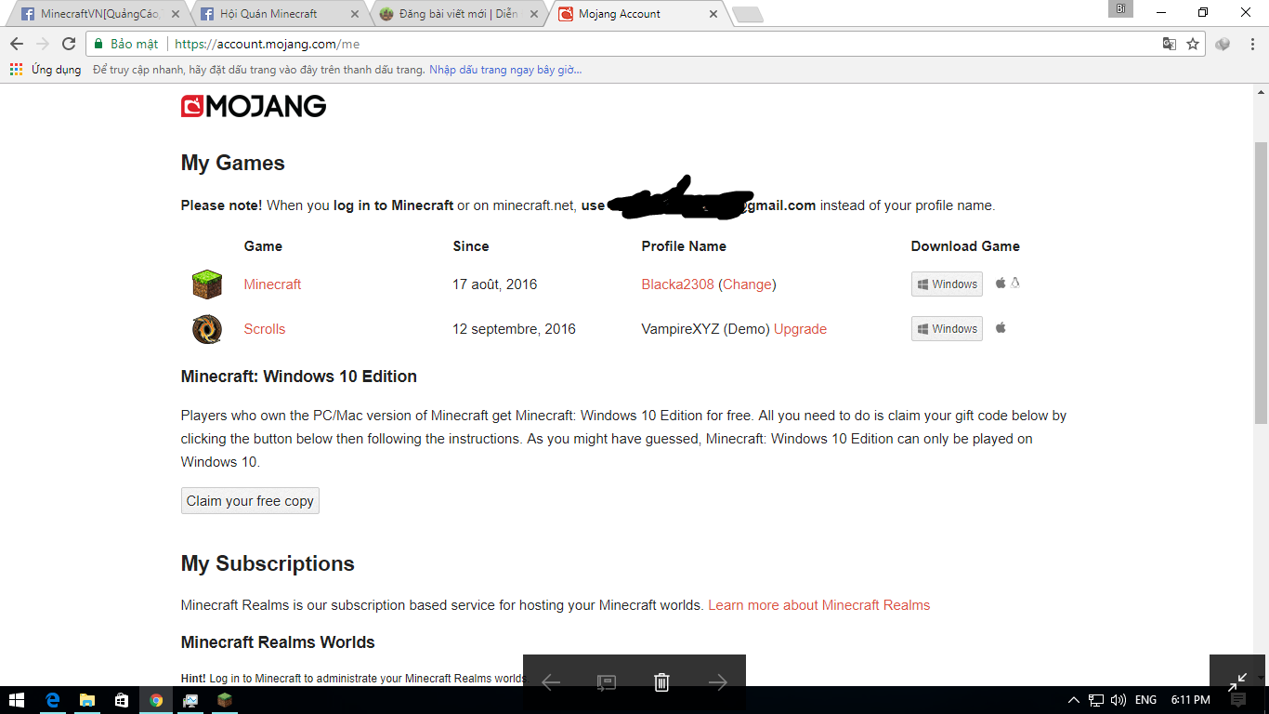Close the MinecraftVN[QuảngCáo] tab
The height and width of the screenshot is (714, 1269).
tap(176, 14)
